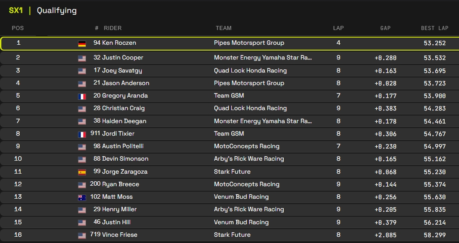This screenshot has width=459, height=243.
Task: Click the TEAM column header
Action: pyautogui.click(x=224, y=28)
